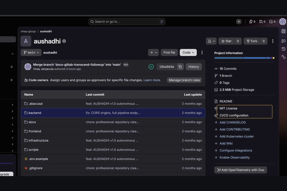Open the add file plus dropdown
This screenshot has width=287, height=191.
point(153,52)
